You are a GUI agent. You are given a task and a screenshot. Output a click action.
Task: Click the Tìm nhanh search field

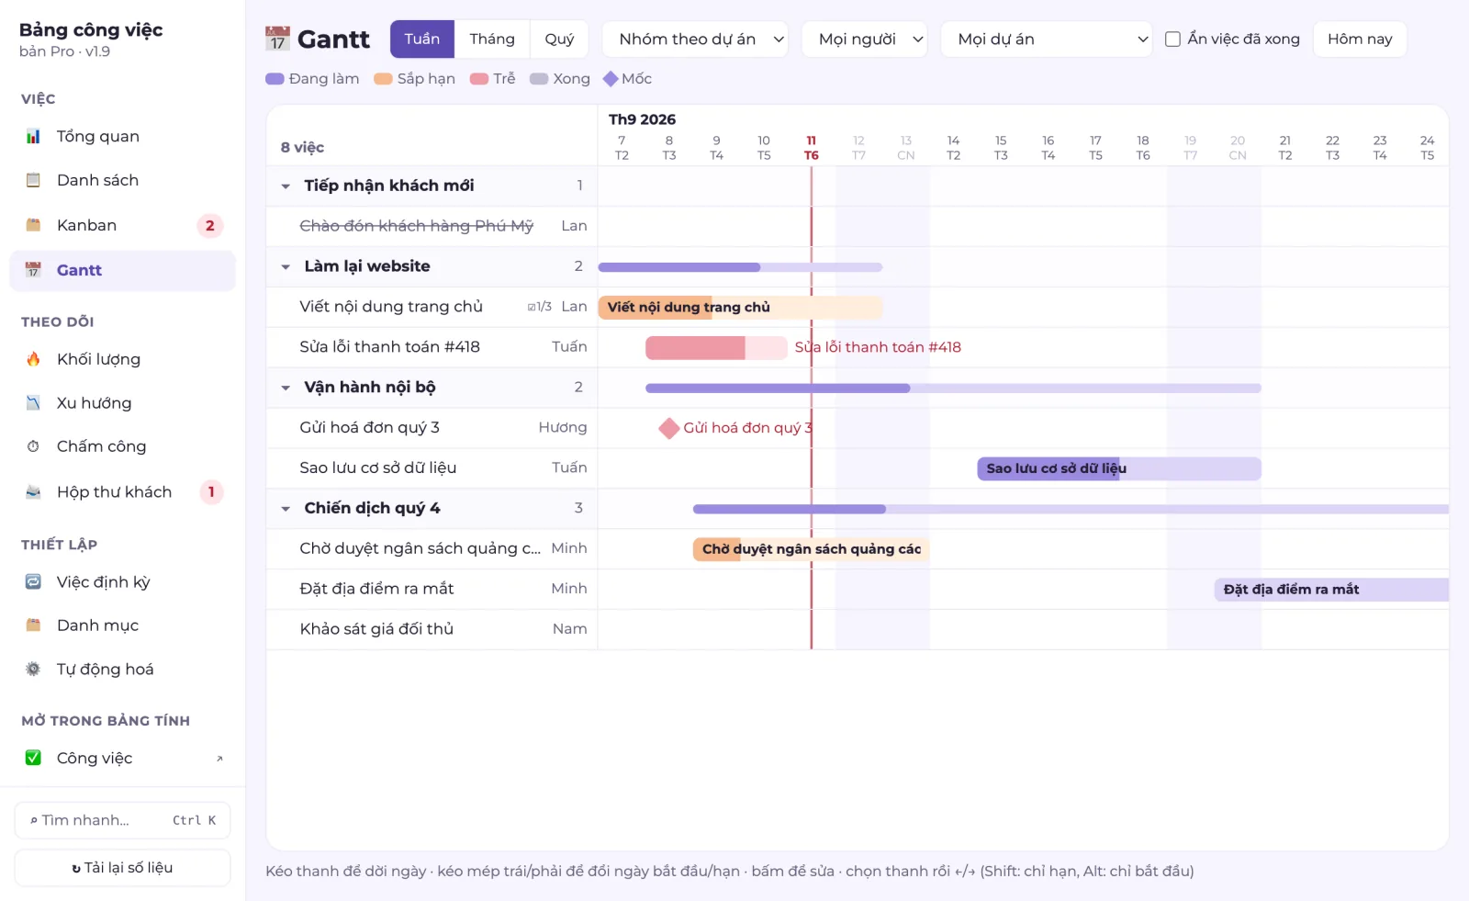(122, 820)
